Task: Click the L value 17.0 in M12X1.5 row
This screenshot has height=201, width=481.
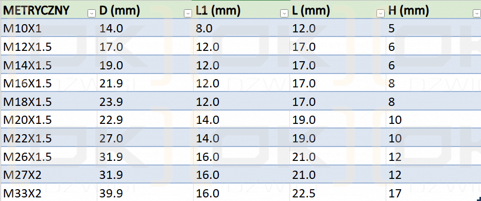Action: pos(304,47)
